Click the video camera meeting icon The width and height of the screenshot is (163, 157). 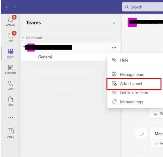click(141, 134)
